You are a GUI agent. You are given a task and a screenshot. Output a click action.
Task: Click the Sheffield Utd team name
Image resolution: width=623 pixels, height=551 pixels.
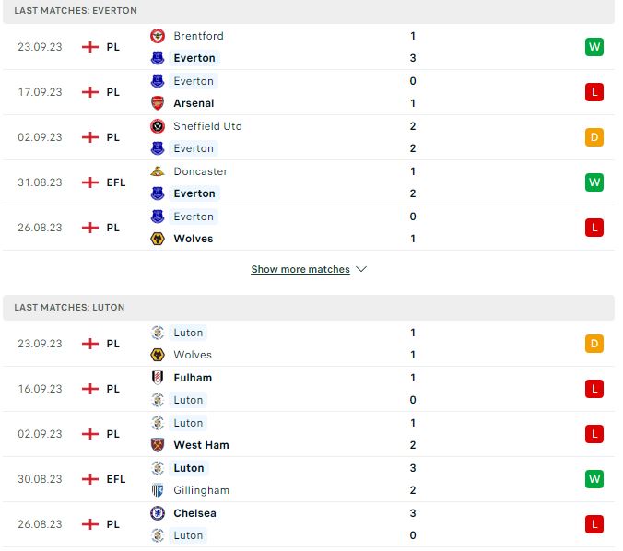[x=207, y=126]
